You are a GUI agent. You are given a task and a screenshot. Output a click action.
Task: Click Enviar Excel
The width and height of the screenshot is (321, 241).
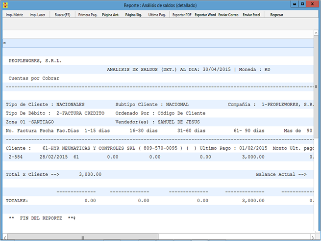click(251, 15)
